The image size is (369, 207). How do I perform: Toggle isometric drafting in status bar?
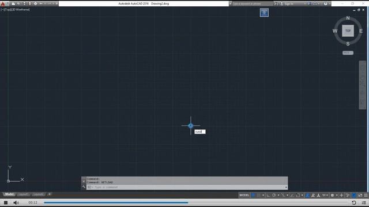[x=283, y=195]
